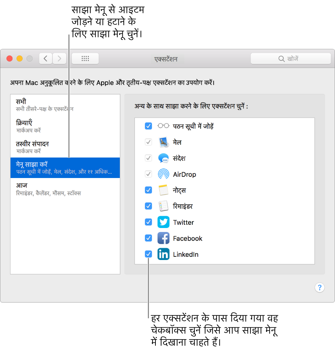The width and height of the screenshot is (335, 351).
Task: Click the Mail app icon
Action: tap(163, 142)
